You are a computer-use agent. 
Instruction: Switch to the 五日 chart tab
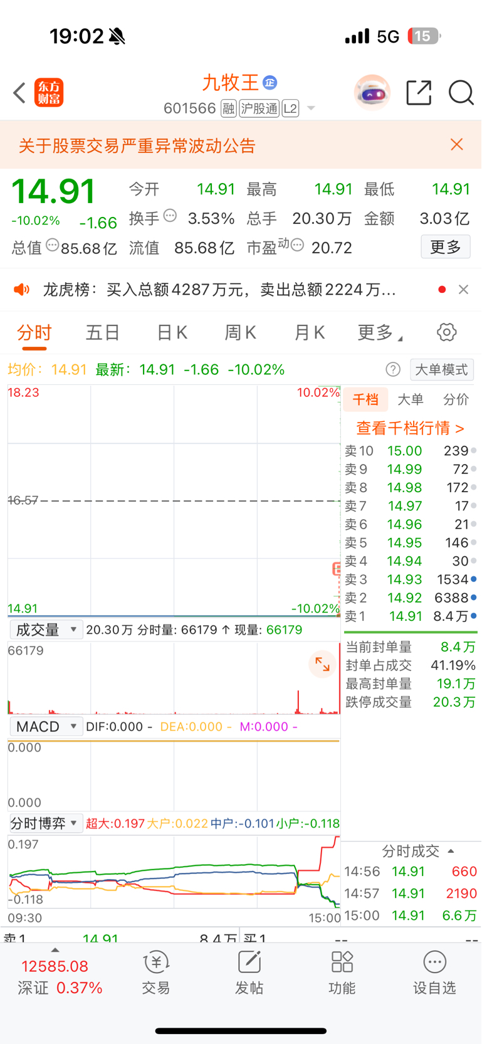tap(103, 332)
